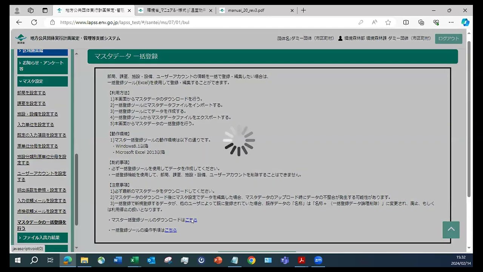
Task: Open the Edge ellipsis settings menu
Action: [451, 22]
